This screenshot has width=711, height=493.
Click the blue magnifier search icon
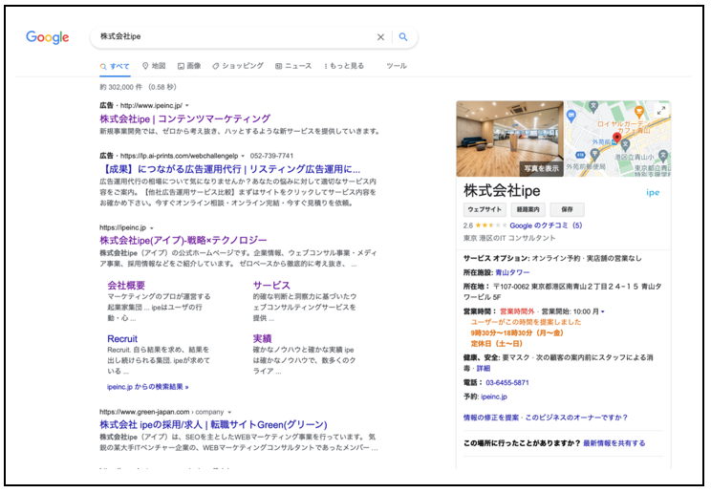click(x=403, y=37)
